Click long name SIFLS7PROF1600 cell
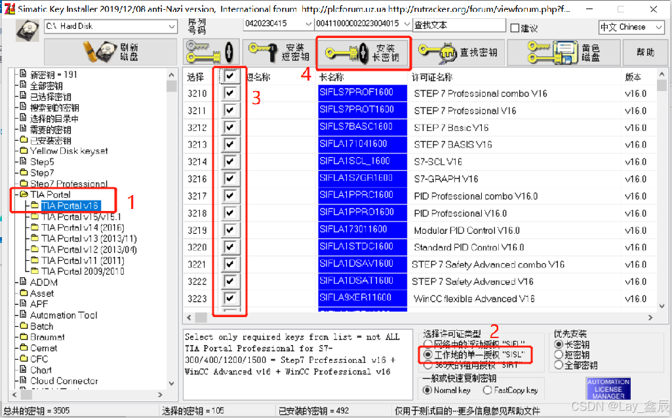The image size is (672, 418). [362, 92]
